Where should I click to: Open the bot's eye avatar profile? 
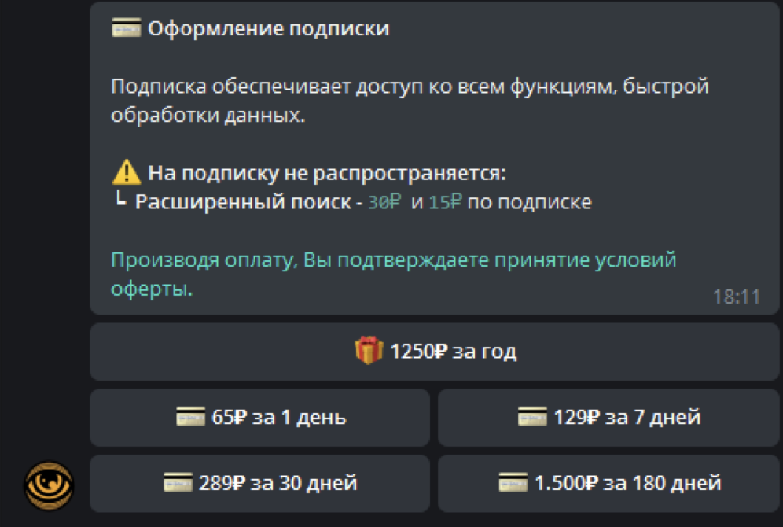point(49,485)
